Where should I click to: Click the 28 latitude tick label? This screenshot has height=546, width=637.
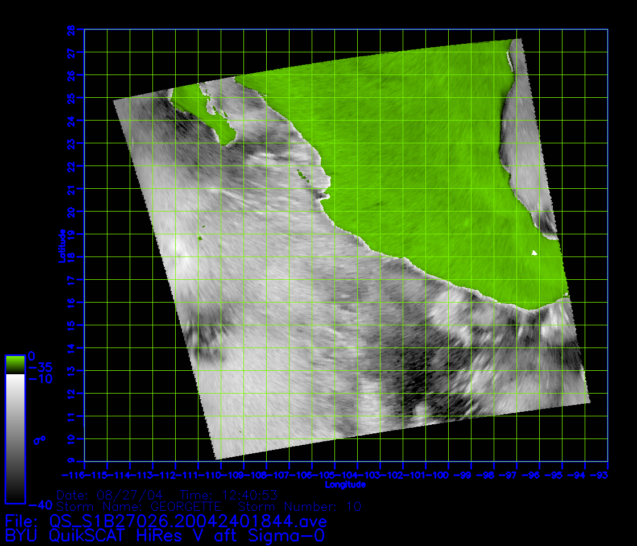coord(71,29)
